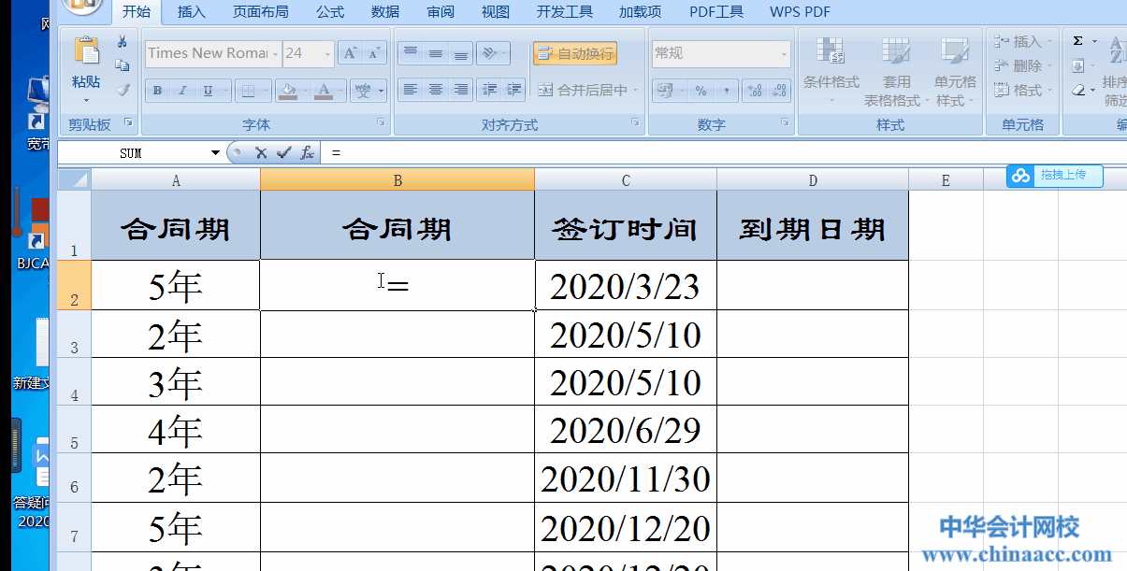
Task: Toggle Underline formatting
Action: tap(206, 91)
